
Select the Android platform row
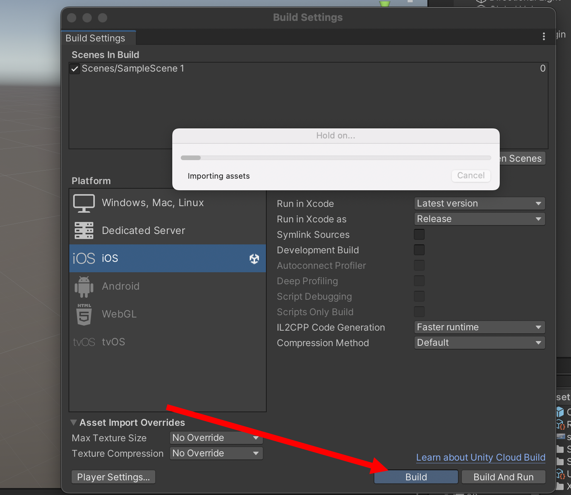(168, 286)
